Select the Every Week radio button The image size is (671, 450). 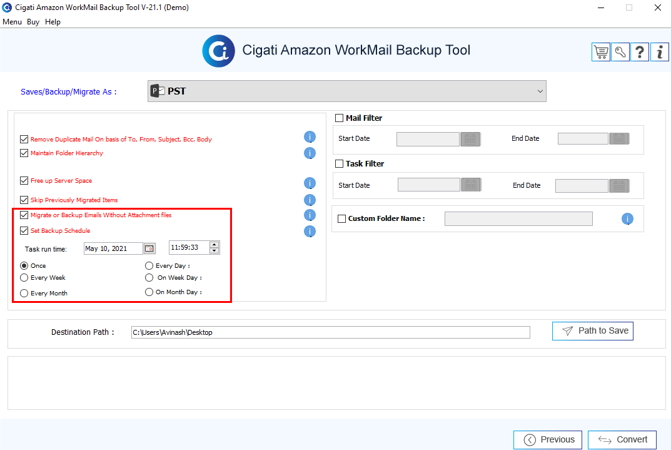click(x=24, y=278)
